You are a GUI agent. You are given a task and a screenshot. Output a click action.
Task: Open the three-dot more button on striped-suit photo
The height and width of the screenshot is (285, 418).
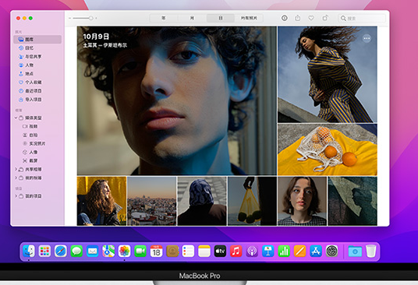(x=367, y=38)
